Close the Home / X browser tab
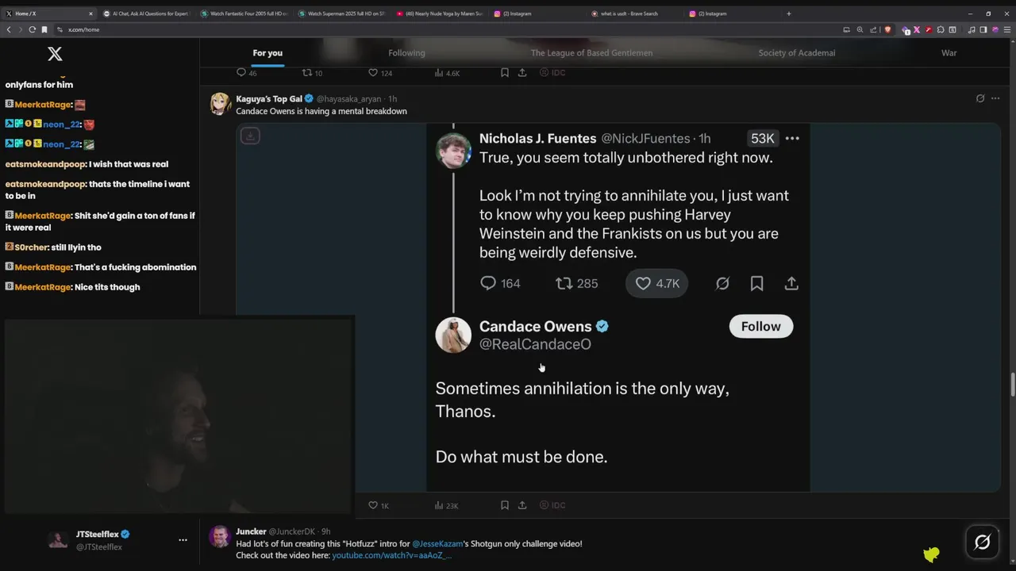The width and height of the screenshot is (1016, 571). point(90,13)
